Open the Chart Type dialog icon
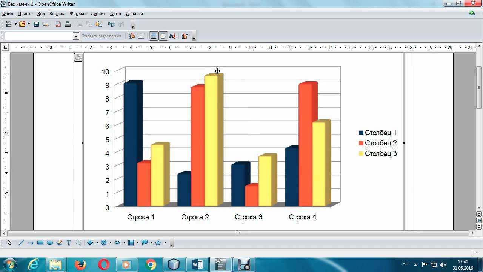Image resolution: width=483 pixels, height=272 pixels. (132, 36)
